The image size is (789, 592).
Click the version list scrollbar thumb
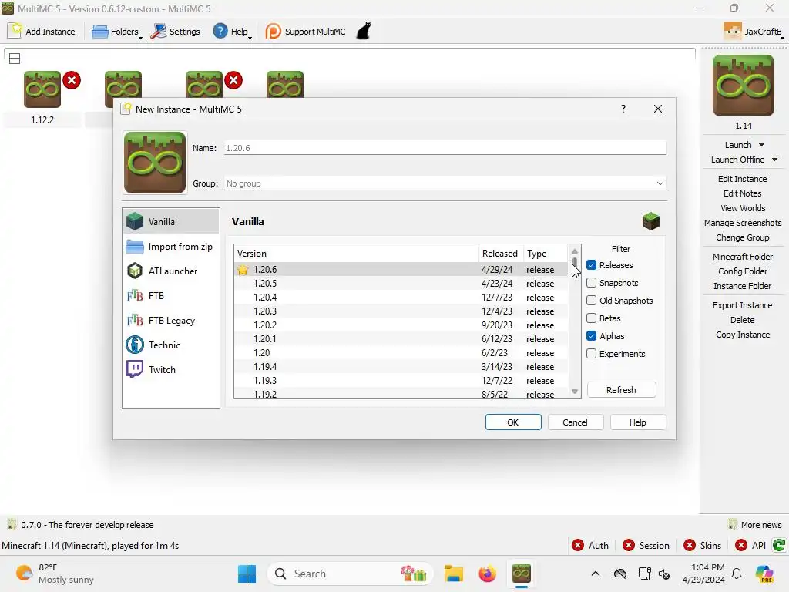pyautogui.click(x=575, y=264)
